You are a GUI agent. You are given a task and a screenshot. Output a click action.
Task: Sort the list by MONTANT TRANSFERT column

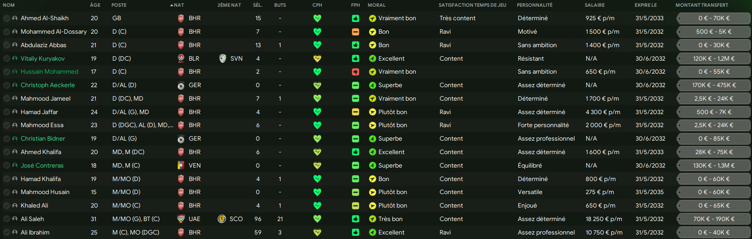[702, 5]
